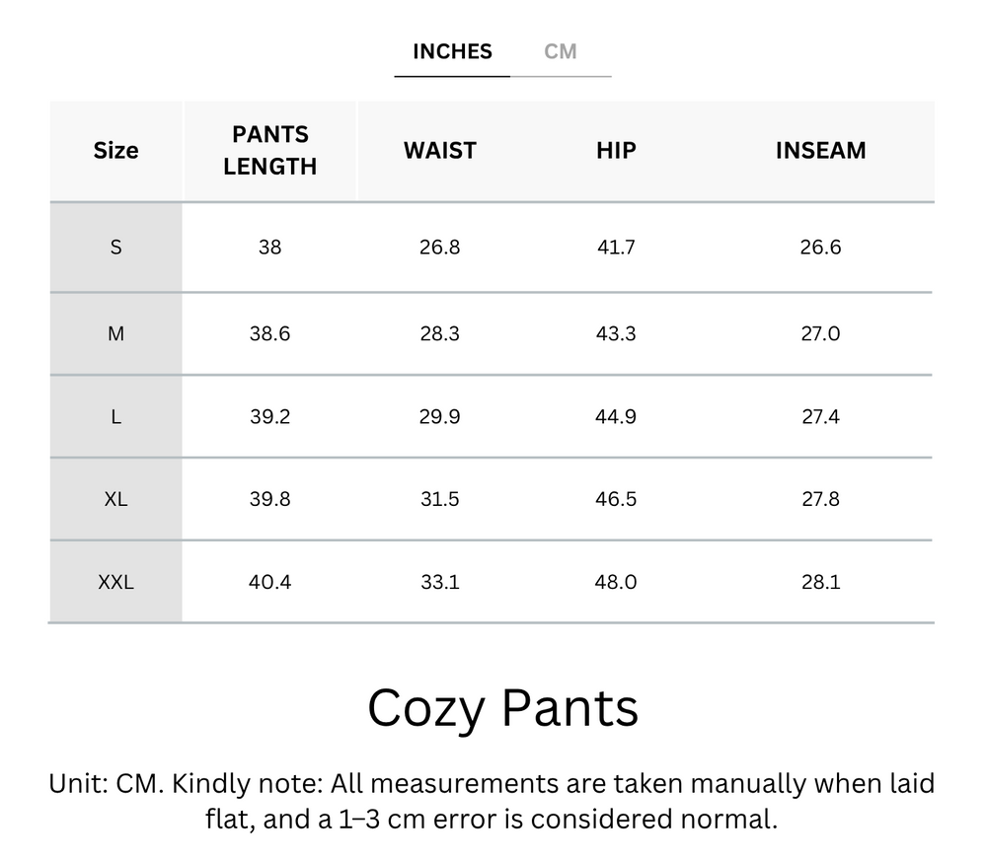Image resolution: width=987 pixels, height=861 pixels.
Task: Select the L size row label
Action: click(115, 417)
